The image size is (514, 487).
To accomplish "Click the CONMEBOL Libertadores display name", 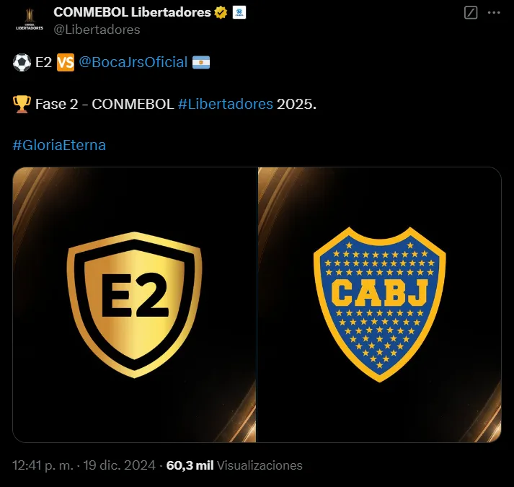I will click(x=132, y=12).
